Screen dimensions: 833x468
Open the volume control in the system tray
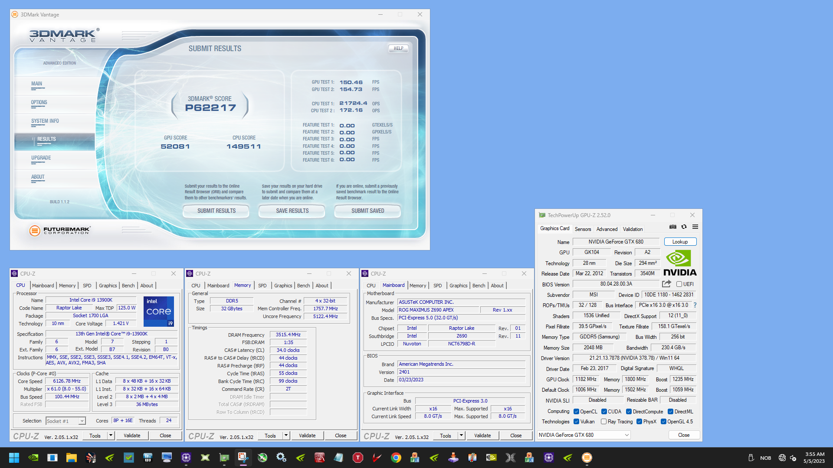point(793,458)
